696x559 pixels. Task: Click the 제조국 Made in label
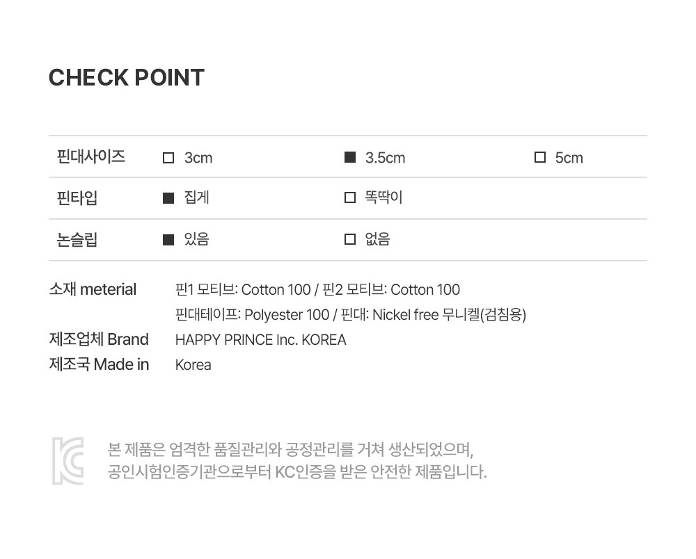tap(99, 365)
